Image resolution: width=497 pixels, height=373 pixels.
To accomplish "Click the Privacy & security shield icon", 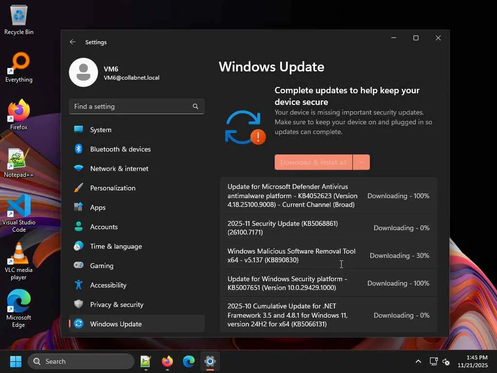I will [x=79, y=304].
